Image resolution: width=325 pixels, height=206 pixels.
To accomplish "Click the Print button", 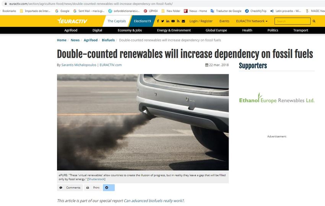I will [x=93, y=188].
